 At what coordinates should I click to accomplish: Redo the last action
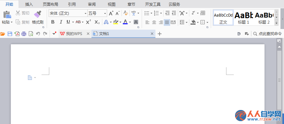coord(45,34)
